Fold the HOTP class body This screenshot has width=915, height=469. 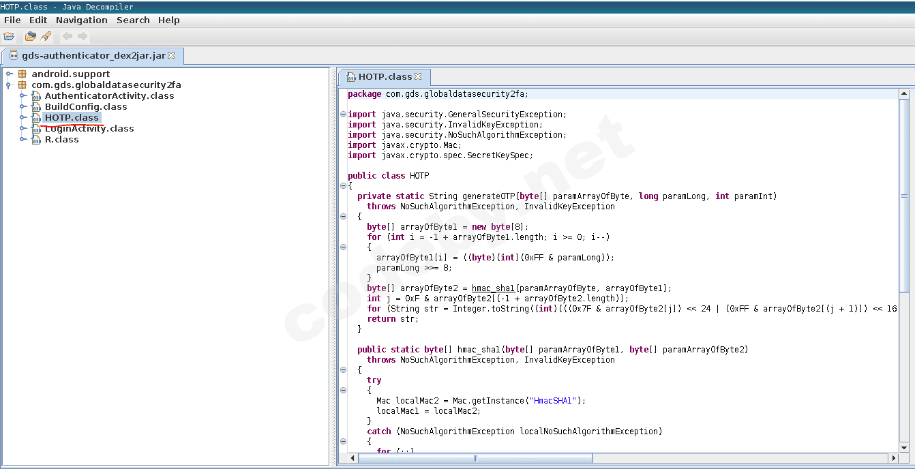343,186
